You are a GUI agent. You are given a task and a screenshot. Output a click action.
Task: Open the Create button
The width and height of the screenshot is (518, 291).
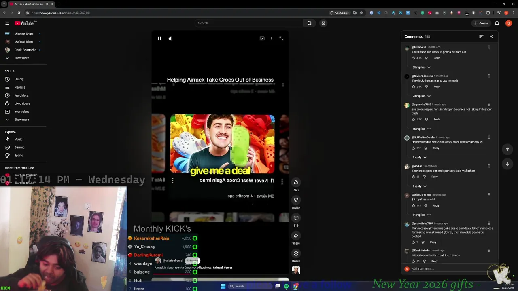tap(481, 23)
